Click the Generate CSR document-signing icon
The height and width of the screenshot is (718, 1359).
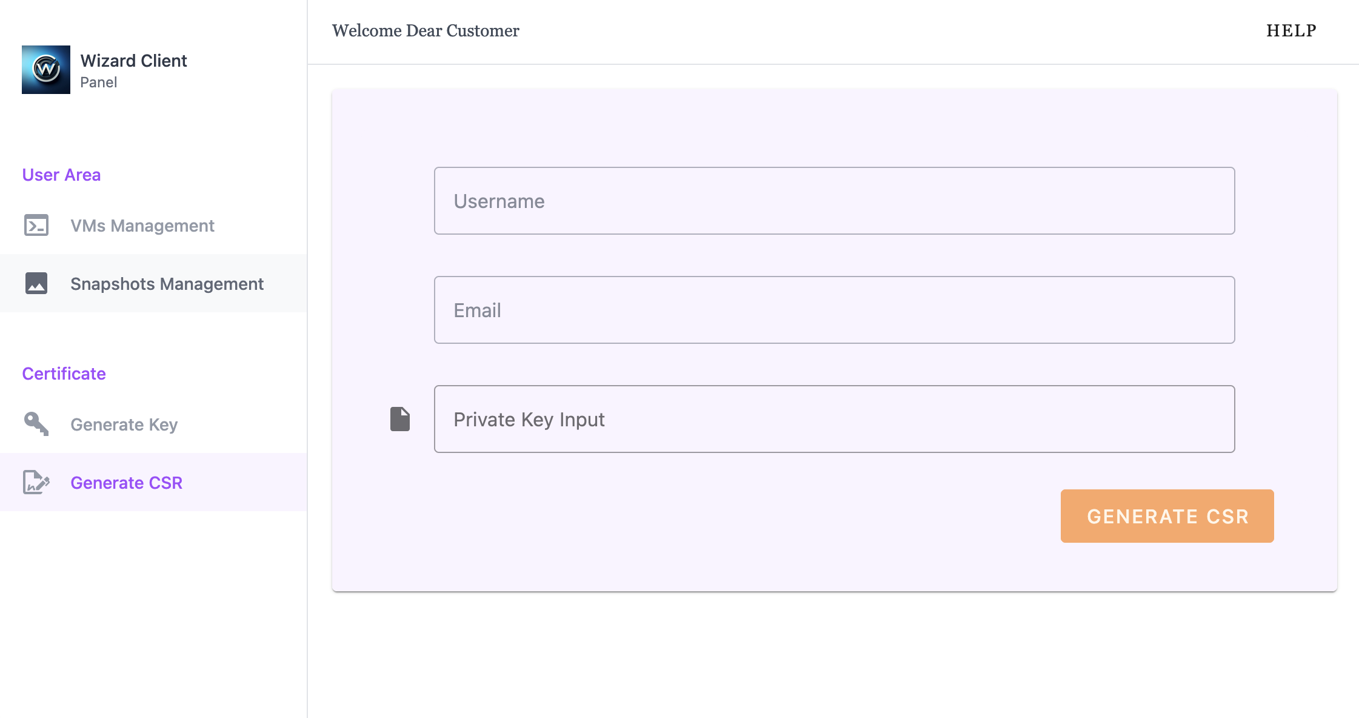click(36, 483)
